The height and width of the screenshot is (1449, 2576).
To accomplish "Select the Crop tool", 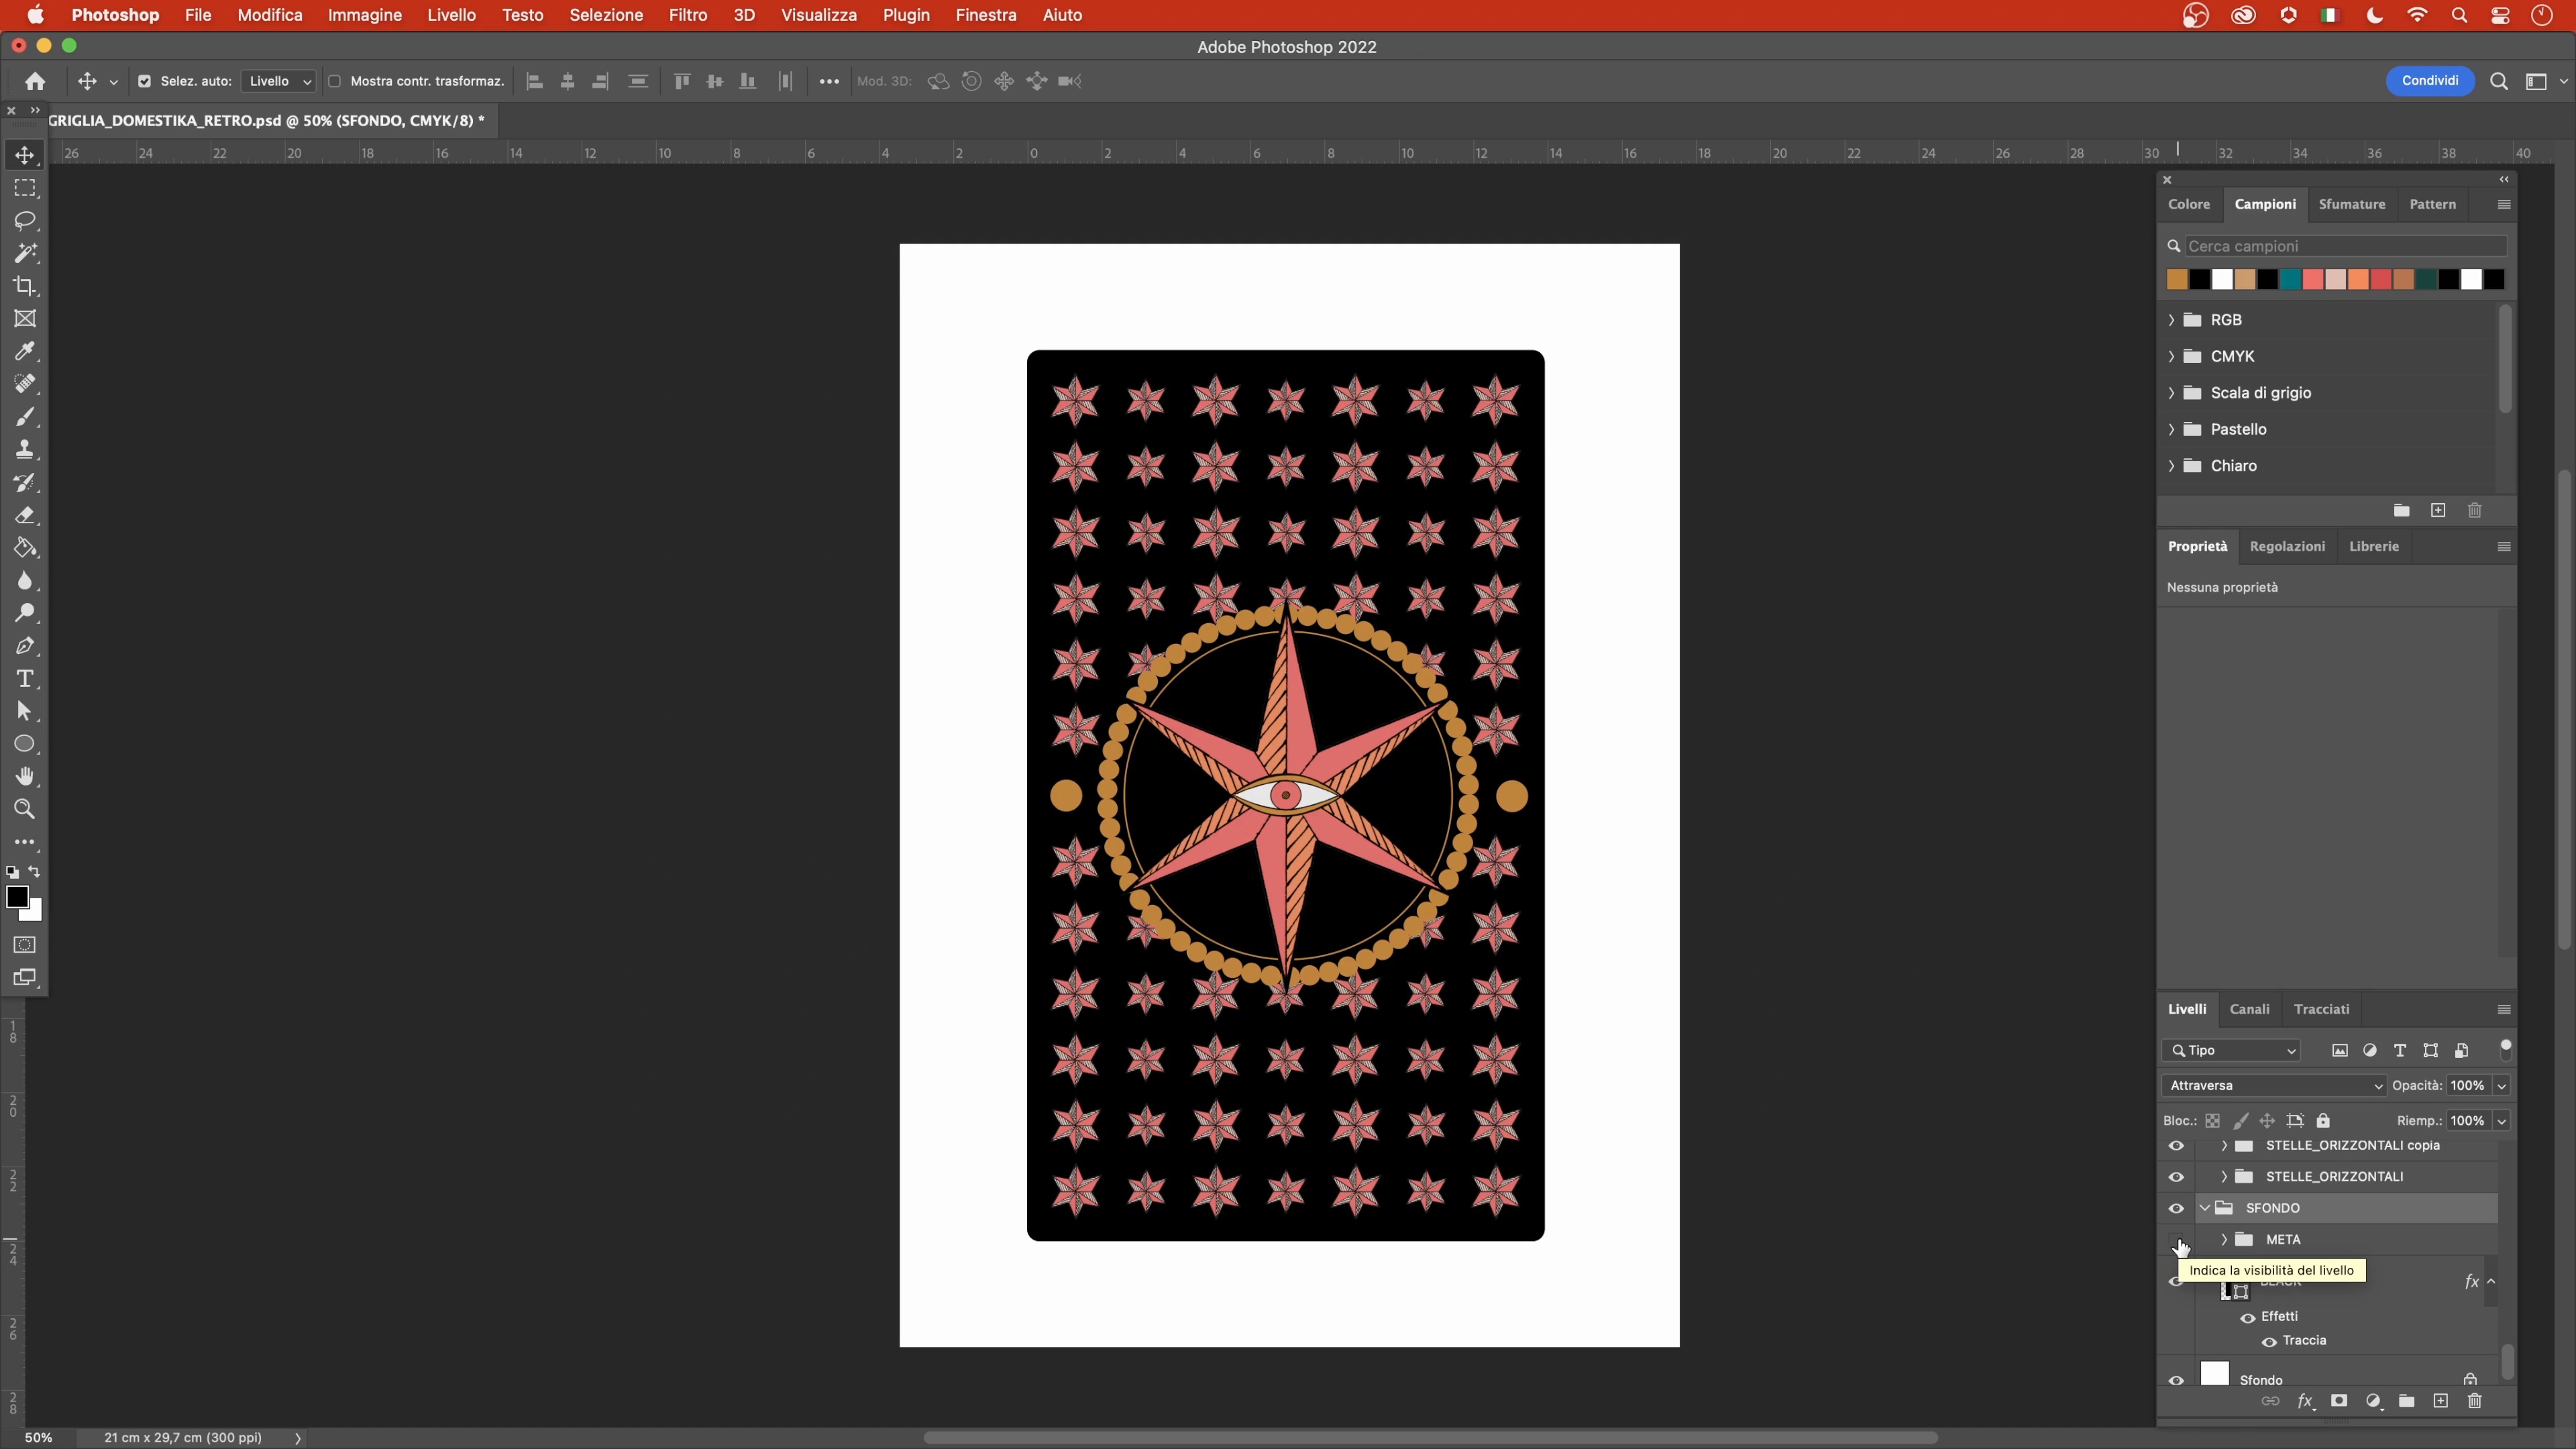I will (x=24, y=286).
